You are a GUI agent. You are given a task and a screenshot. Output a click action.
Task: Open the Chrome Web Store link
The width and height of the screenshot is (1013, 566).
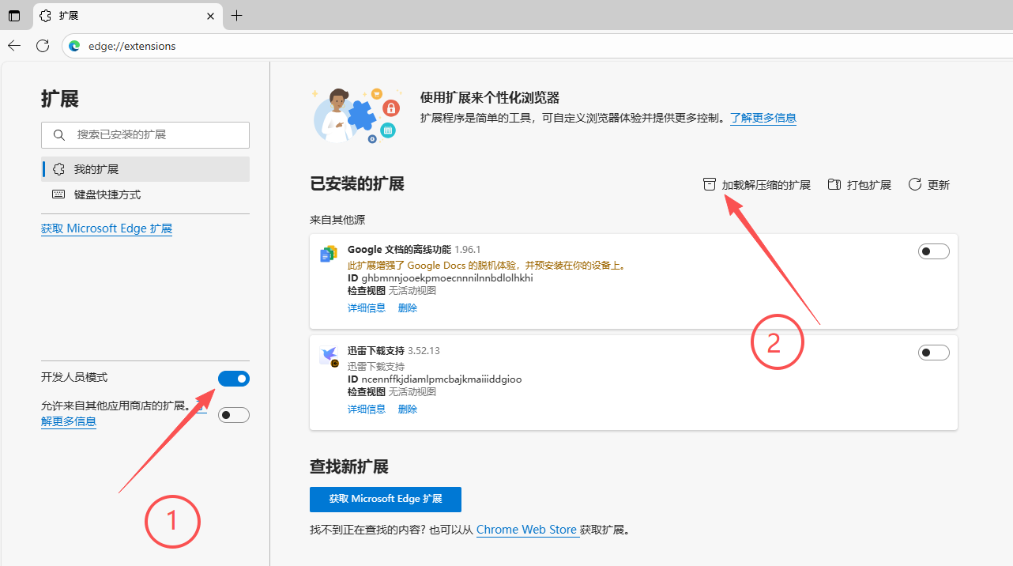tap(526, 530)
